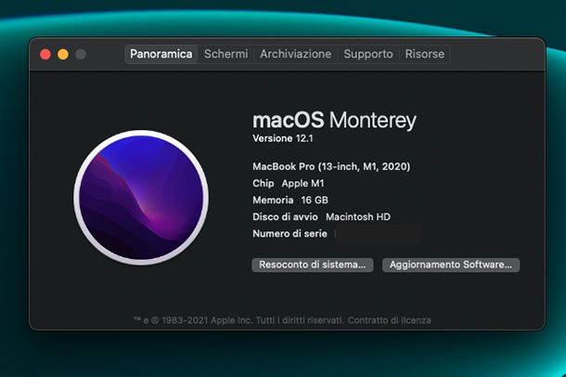Click the MacBook Pro (13-inch, M1, 2020) text
This screenshot has height=377, width=566.
tap(331, 166)
